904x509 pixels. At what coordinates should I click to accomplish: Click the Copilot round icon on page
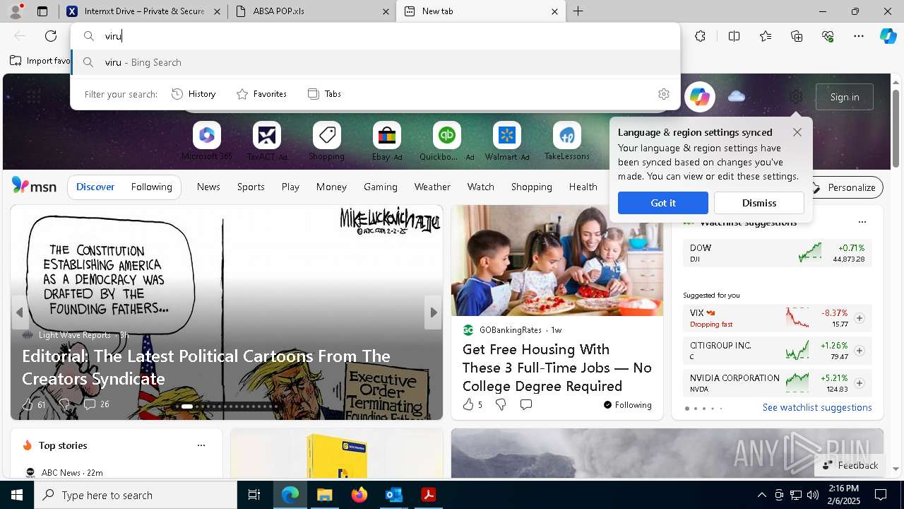[700, 97]
